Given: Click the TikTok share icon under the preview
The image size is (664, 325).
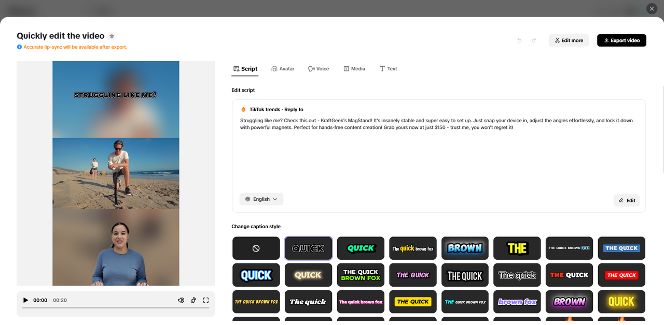Looking at the screenshot, I should (193, 300).
